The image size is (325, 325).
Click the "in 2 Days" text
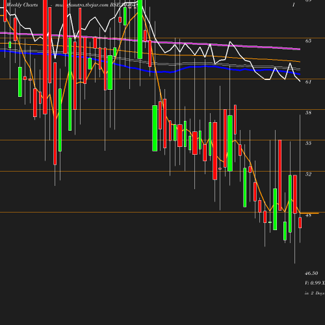click(315, 293)
